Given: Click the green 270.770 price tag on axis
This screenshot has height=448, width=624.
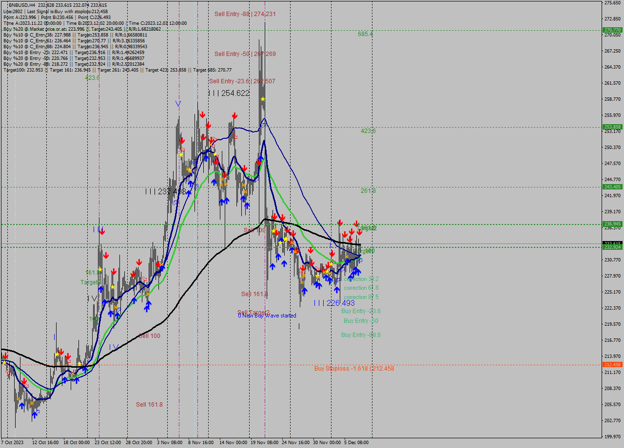Looking at the screenshot, I should point(612,30).
